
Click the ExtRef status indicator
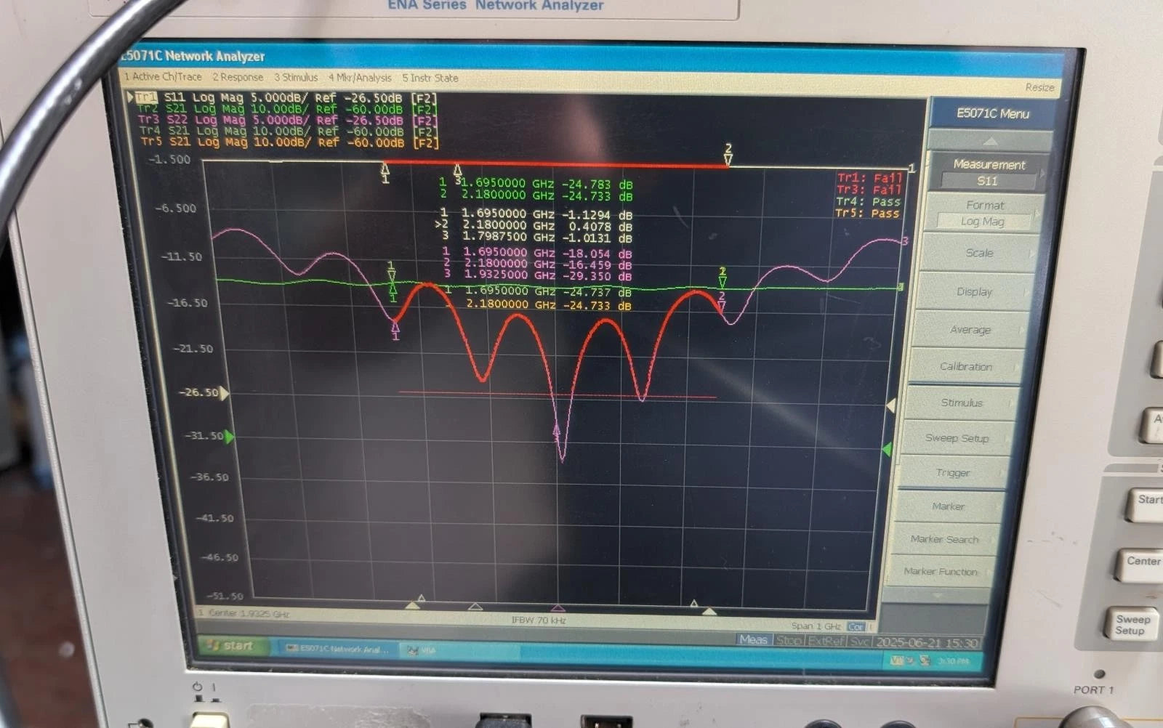tap(826, 641)
